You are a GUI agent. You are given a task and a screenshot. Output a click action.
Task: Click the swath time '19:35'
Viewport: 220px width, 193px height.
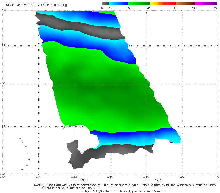coord(84,180)
